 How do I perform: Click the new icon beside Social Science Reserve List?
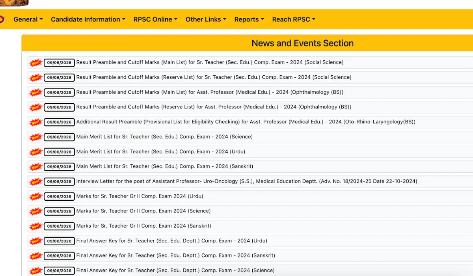click(x=36, y=78)
